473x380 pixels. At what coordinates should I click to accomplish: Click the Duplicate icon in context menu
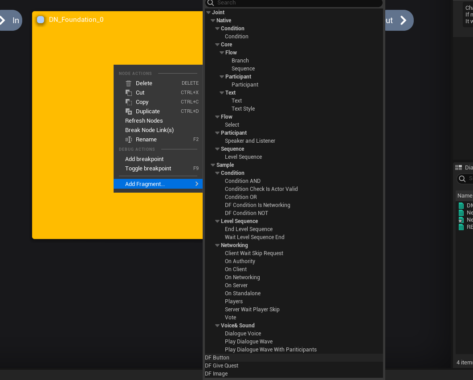pyautogui.click(x=129, y=112)
